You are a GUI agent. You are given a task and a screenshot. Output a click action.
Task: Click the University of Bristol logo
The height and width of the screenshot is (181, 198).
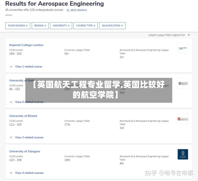point(183,119)
